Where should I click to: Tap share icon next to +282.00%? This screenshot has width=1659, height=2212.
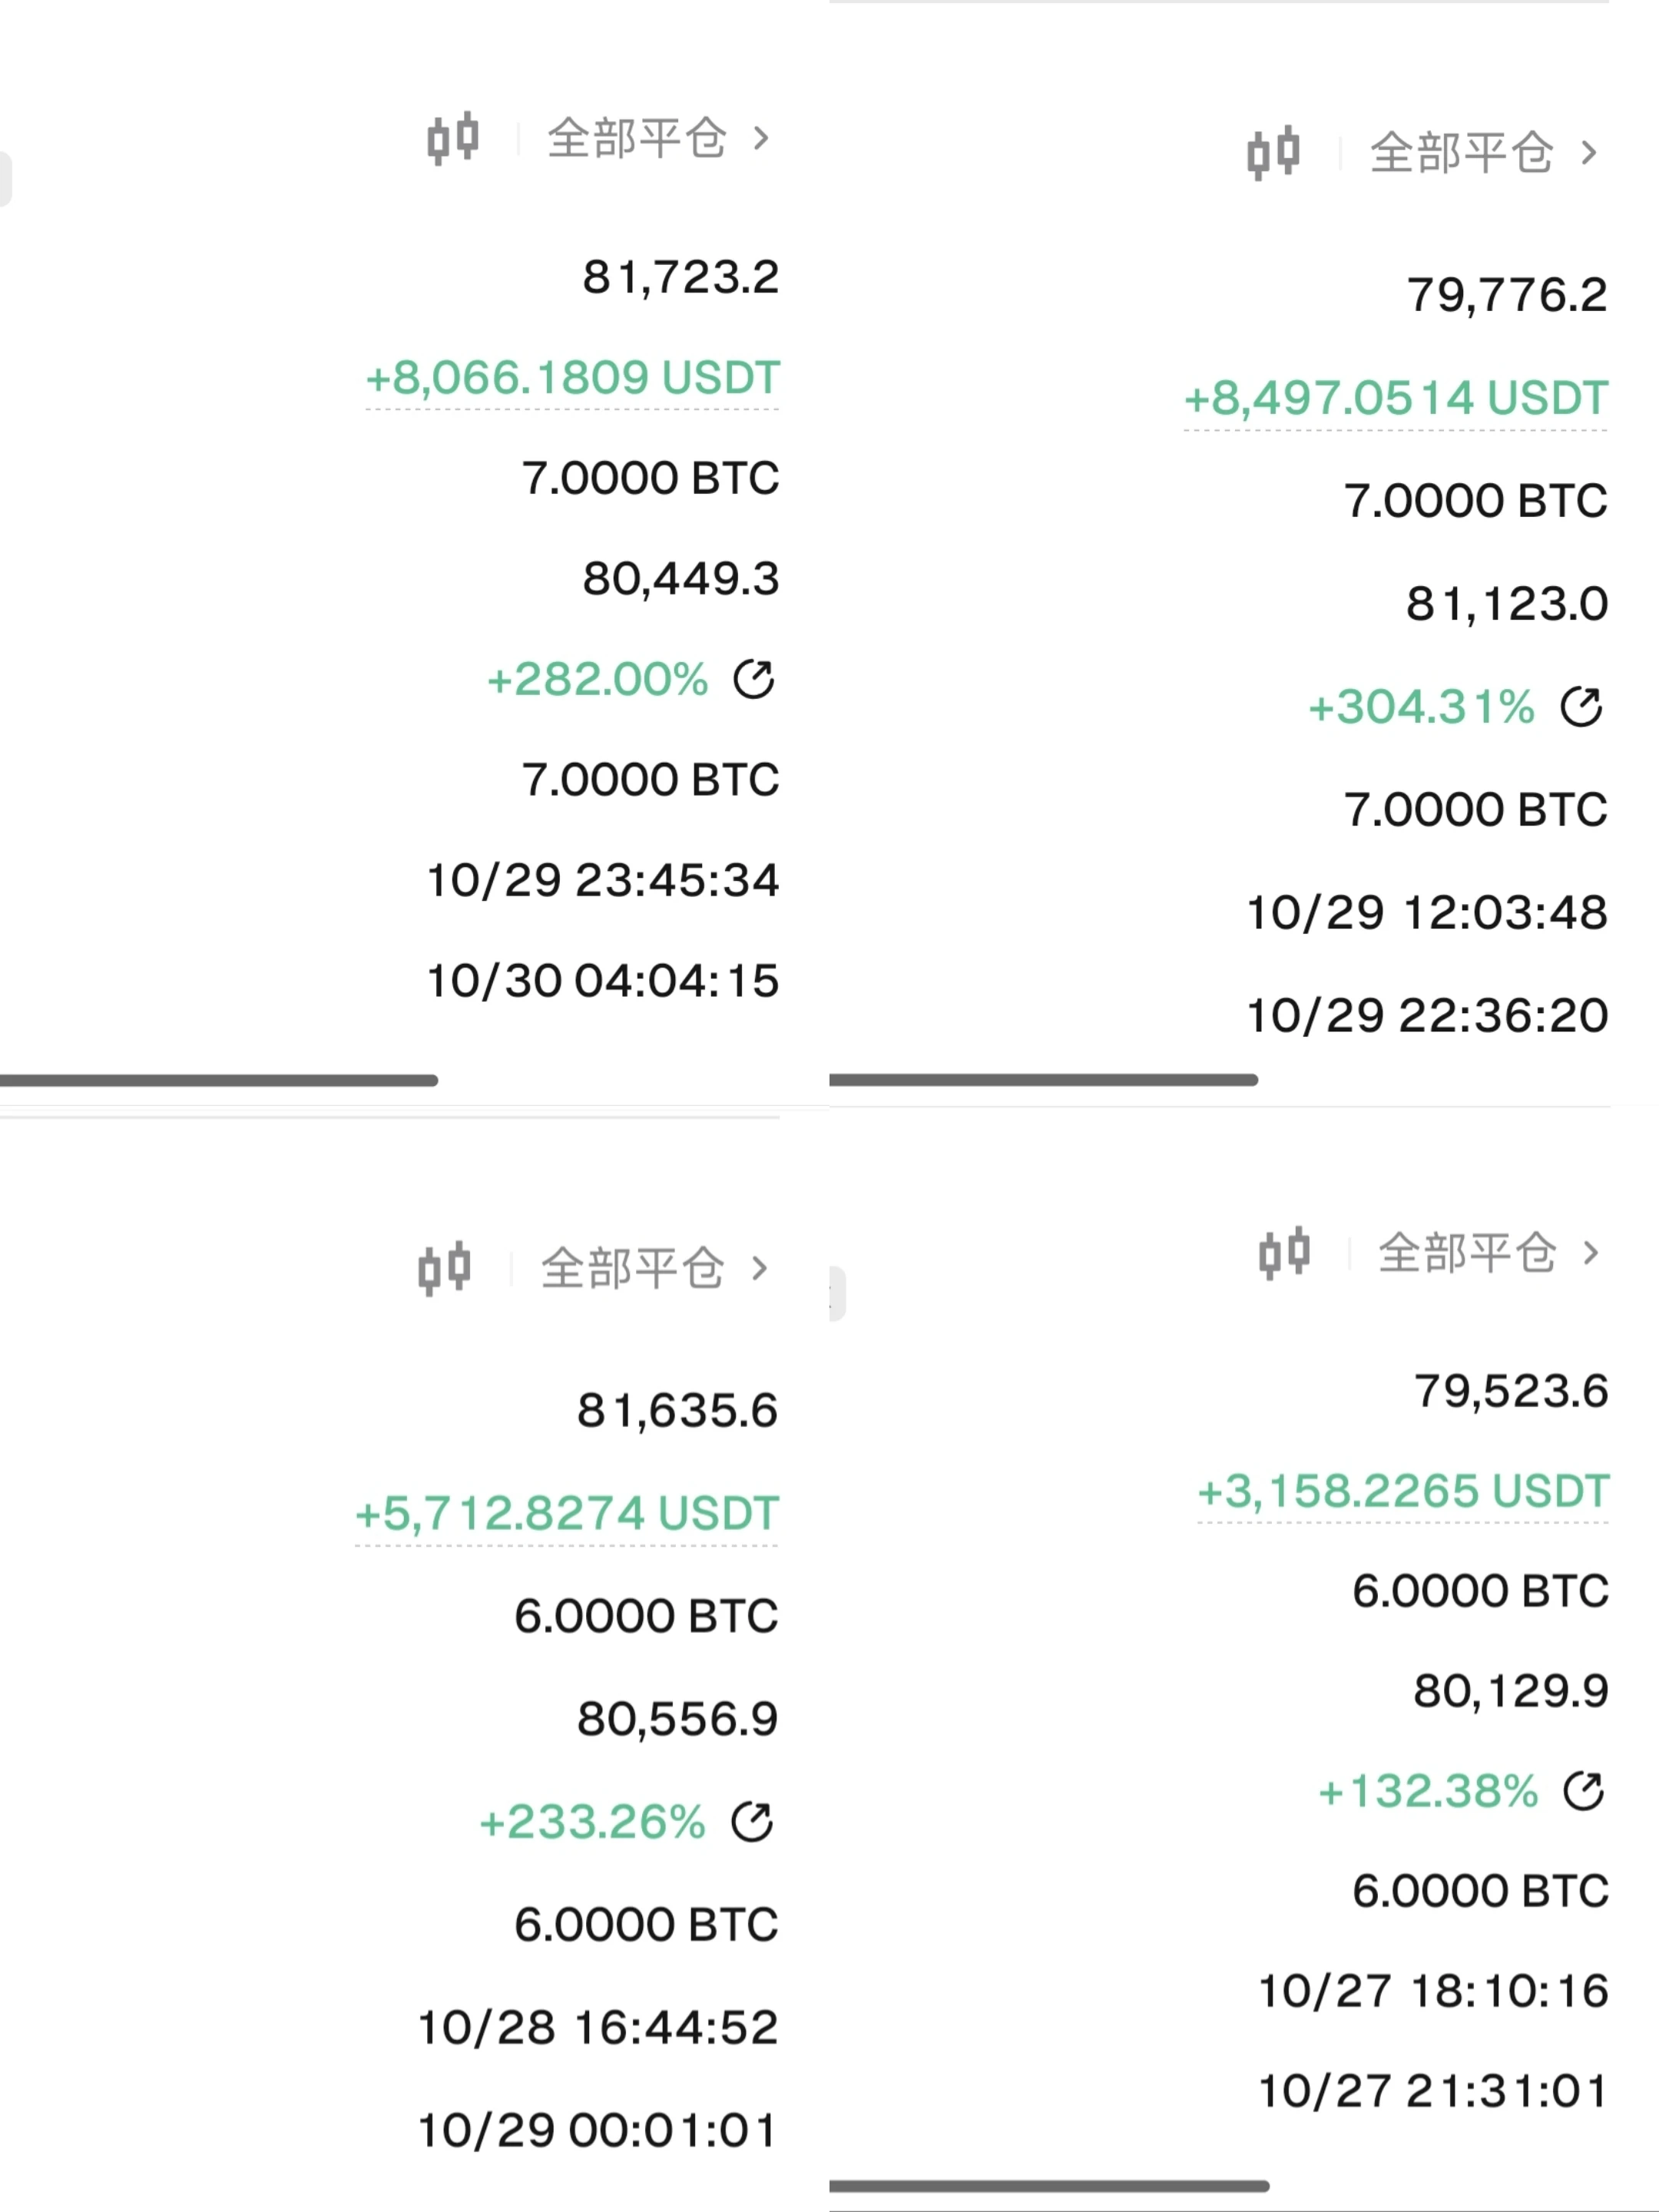tap(753, 680)
